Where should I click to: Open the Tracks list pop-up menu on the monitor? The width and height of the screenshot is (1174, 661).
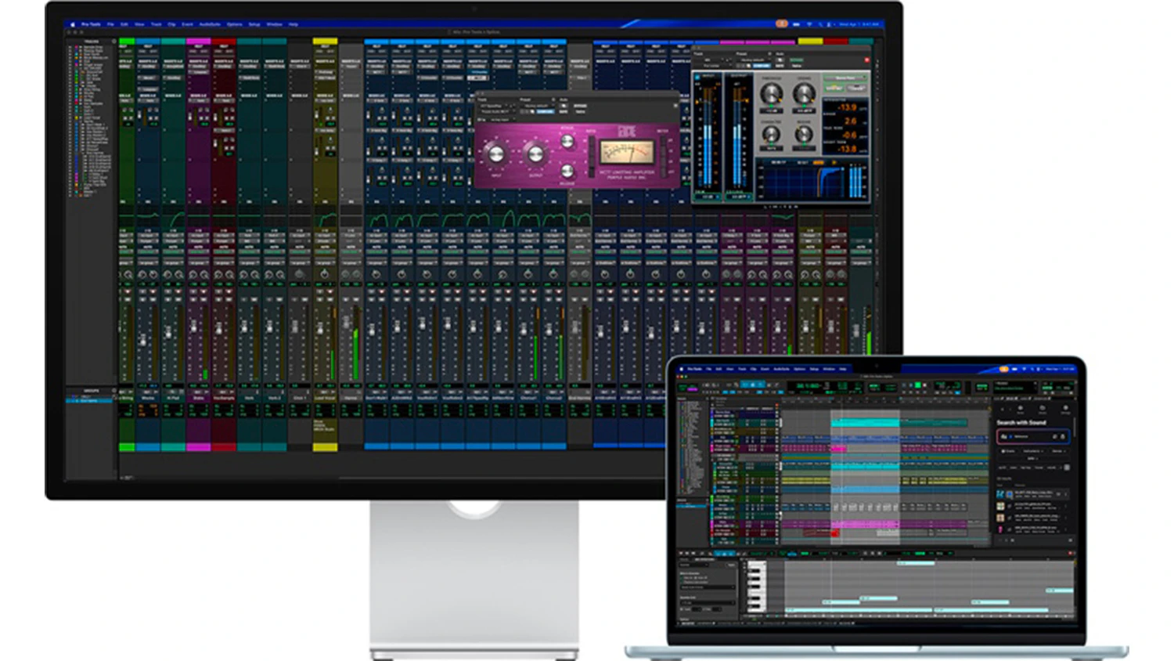(114, 42)
